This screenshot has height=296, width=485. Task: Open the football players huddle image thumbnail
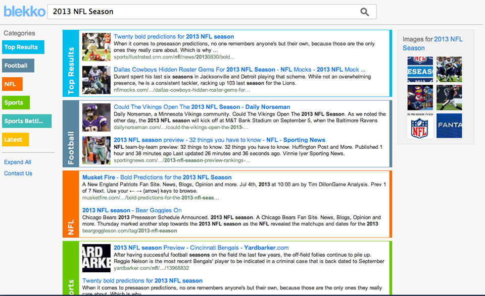[x=449, y=69]
